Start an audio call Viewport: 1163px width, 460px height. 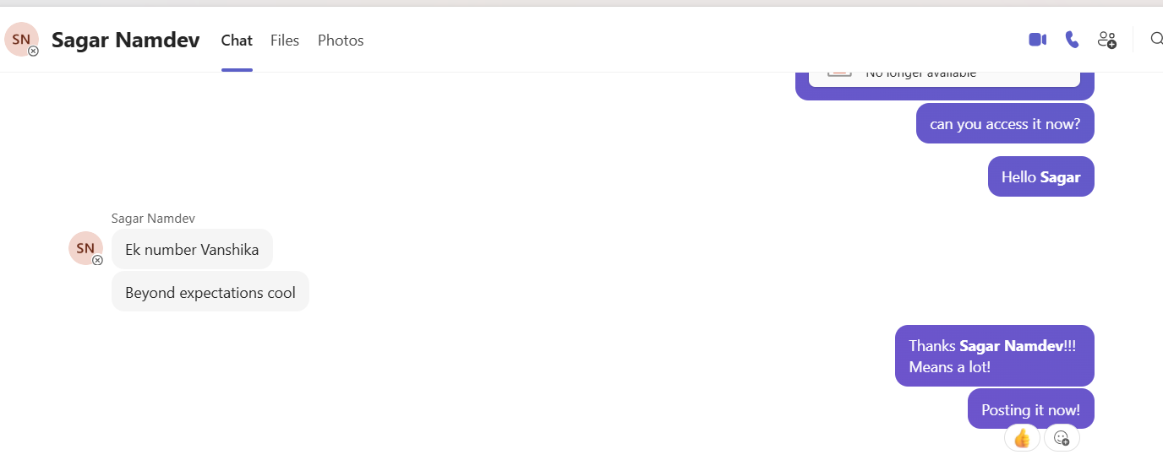click(x=1072, y=40)
